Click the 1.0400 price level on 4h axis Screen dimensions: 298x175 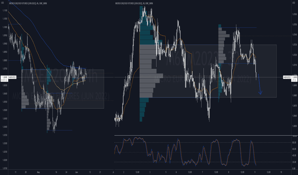[5, 127]
